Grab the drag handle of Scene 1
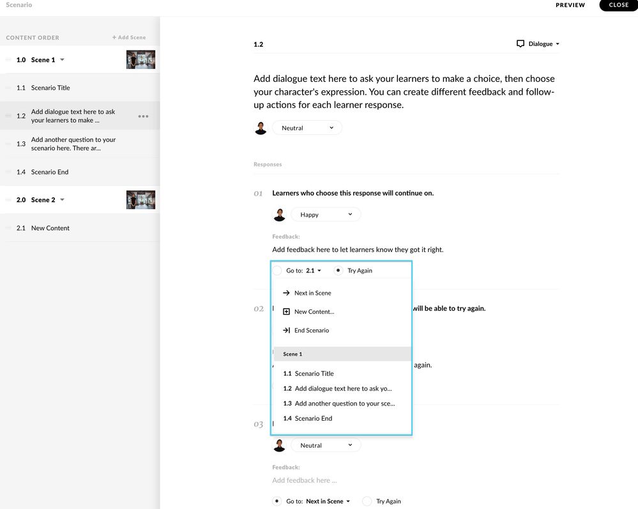This screenshot has height=509, width=638. click(8, 60)
